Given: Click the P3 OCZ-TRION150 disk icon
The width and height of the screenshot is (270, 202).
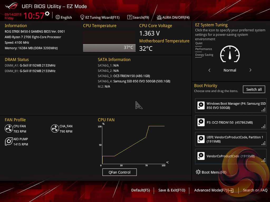Looking at the screenshot, I should point(201,123).
